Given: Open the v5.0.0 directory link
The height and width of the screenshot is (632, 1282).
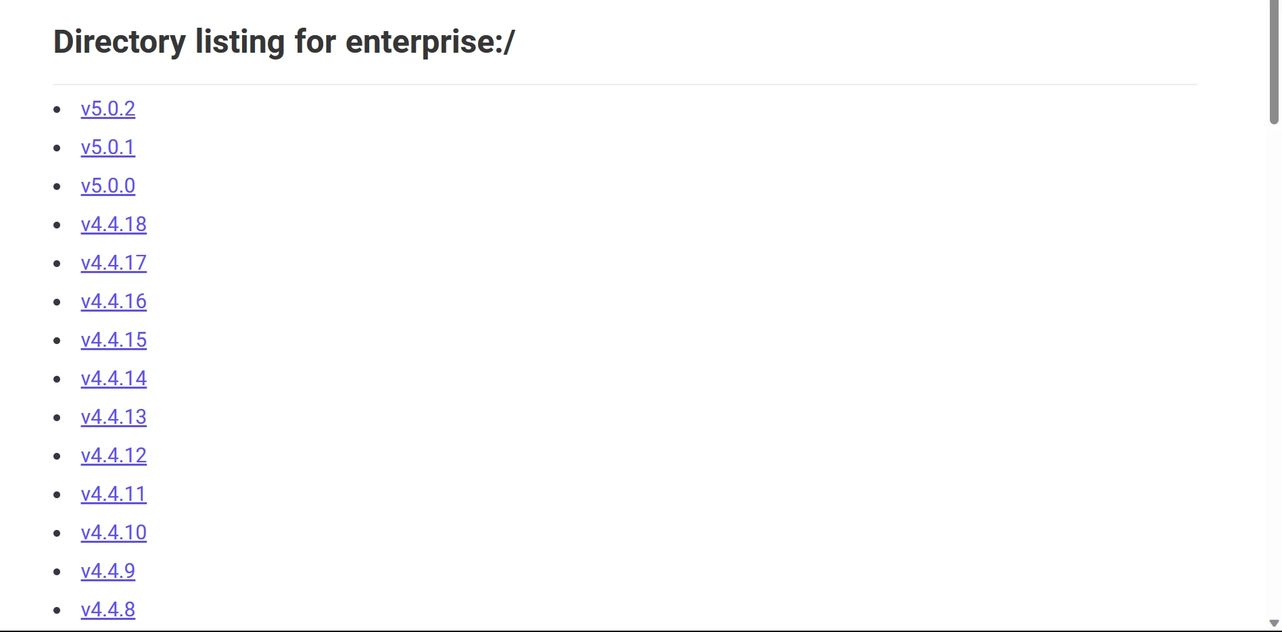Looking at the screenshot, I should coord(108,186).
